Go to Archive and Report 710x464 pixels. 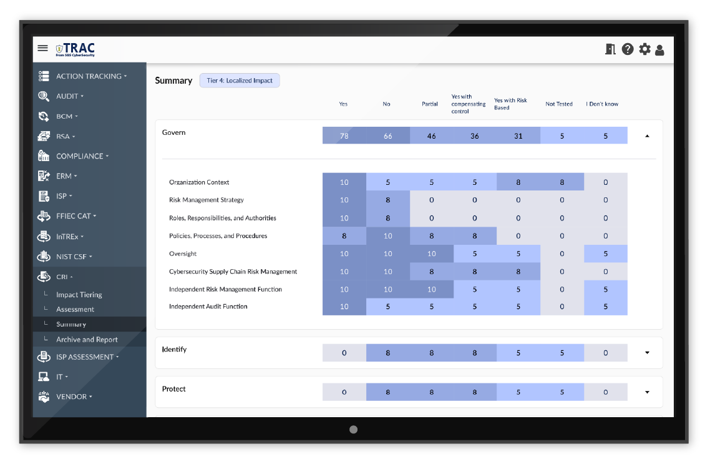pos(87,340)
